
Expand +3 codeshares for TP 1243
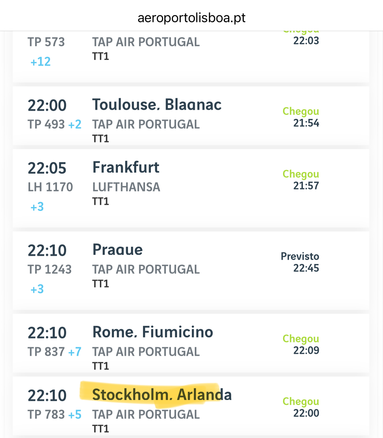[x=37, y=289]
